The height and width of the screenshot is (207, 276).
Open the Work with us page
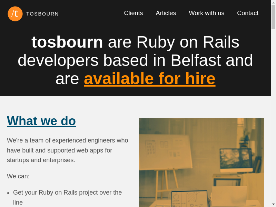tap(206, 13)
